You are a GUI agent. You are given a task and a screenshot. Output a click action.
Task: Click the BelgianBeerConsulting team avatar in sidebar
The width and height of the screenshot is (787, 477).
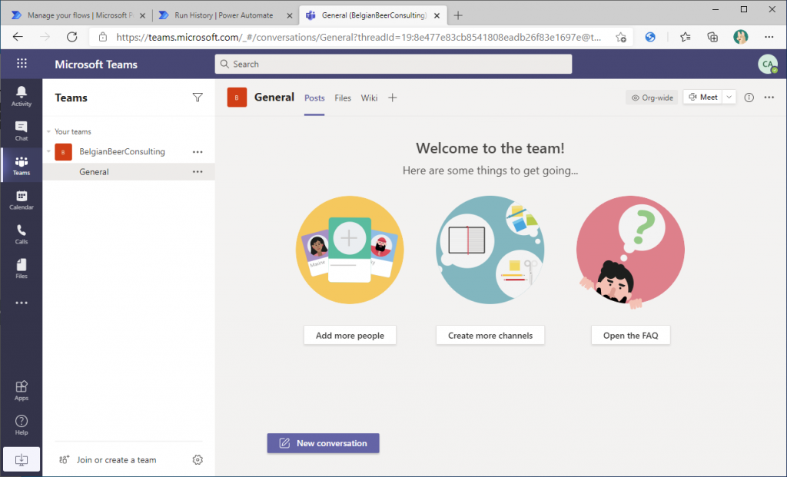tap(63, 151)
